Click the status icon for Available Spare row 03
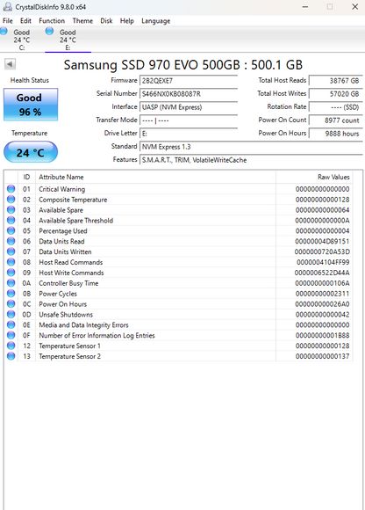The width and height of the screenshot is (365, 510). pos(11,209)
